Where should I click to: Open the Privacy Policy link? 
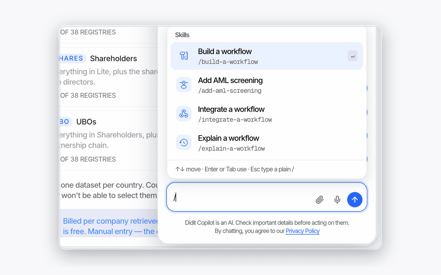[x=303, y=231]
